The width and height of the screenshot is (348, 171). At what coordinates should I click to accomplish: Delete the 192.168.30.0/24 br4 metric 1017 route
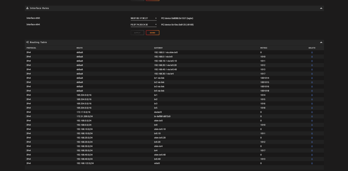pyautogui.click(x=312, y=151)
